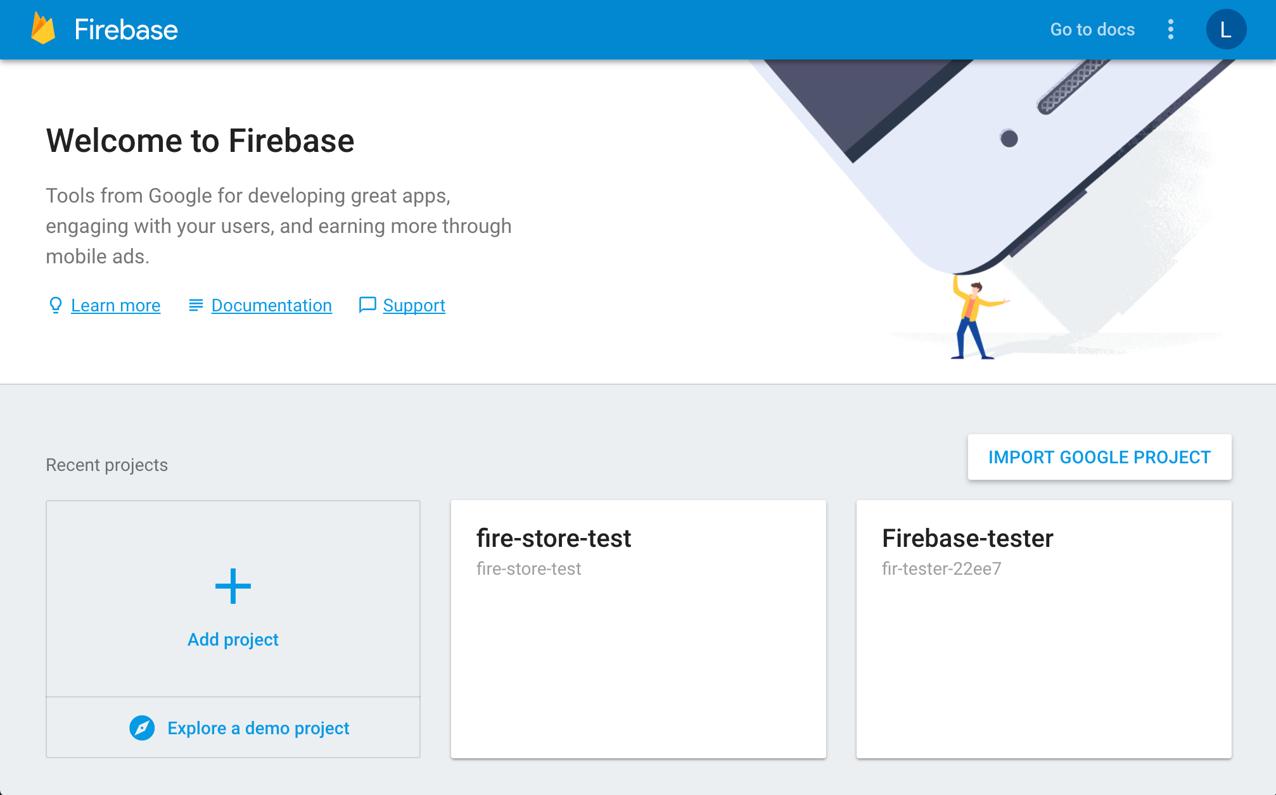The image size is (1276, 795).
Task: Click the lightbulb icon beside Learn more
Action: (x=56, y=305)
